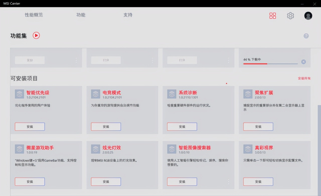321x196 pixels.
Task: Open the three-dot menu above 电竞模式 card
Action: [152, 60]
